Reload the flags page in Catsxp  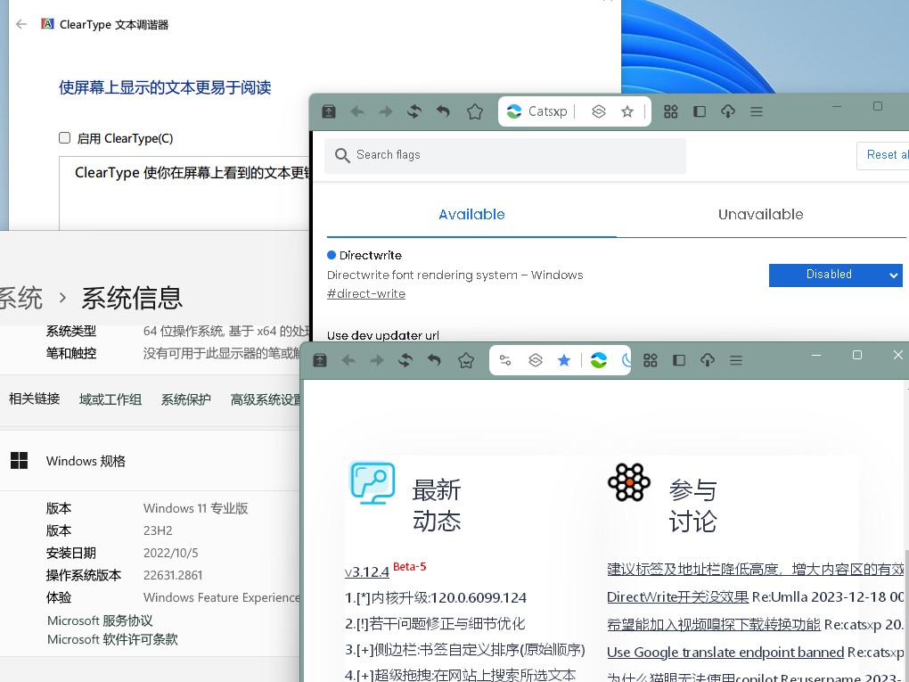[x=414, y=111]
